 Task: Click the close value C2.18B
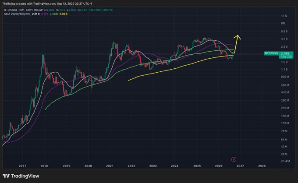pos(82,10)
